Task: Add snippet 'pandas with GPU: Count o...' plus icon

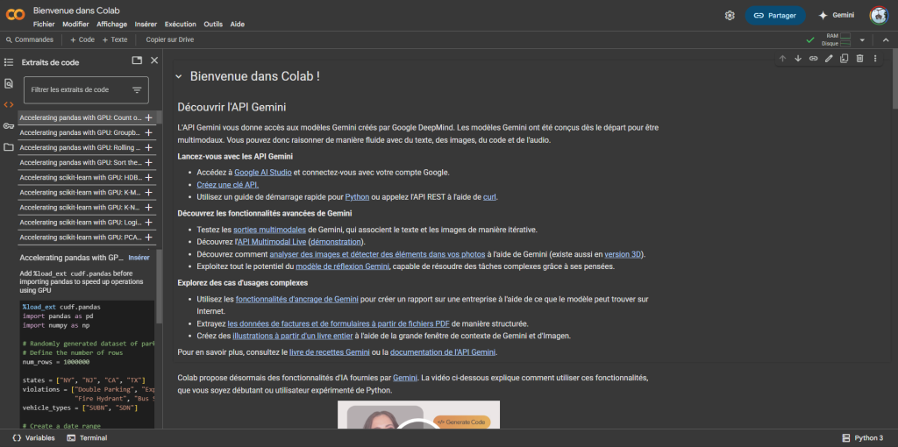Action: tap(148, 117)
